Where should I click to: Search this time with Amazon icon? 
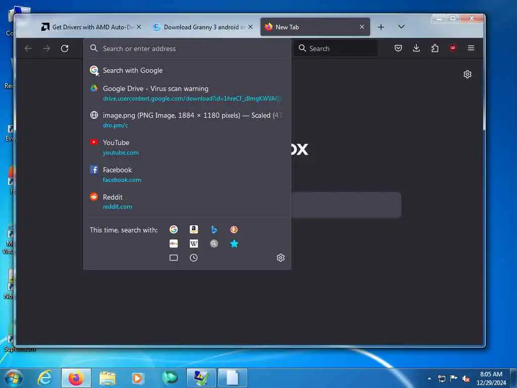(194, 229)
